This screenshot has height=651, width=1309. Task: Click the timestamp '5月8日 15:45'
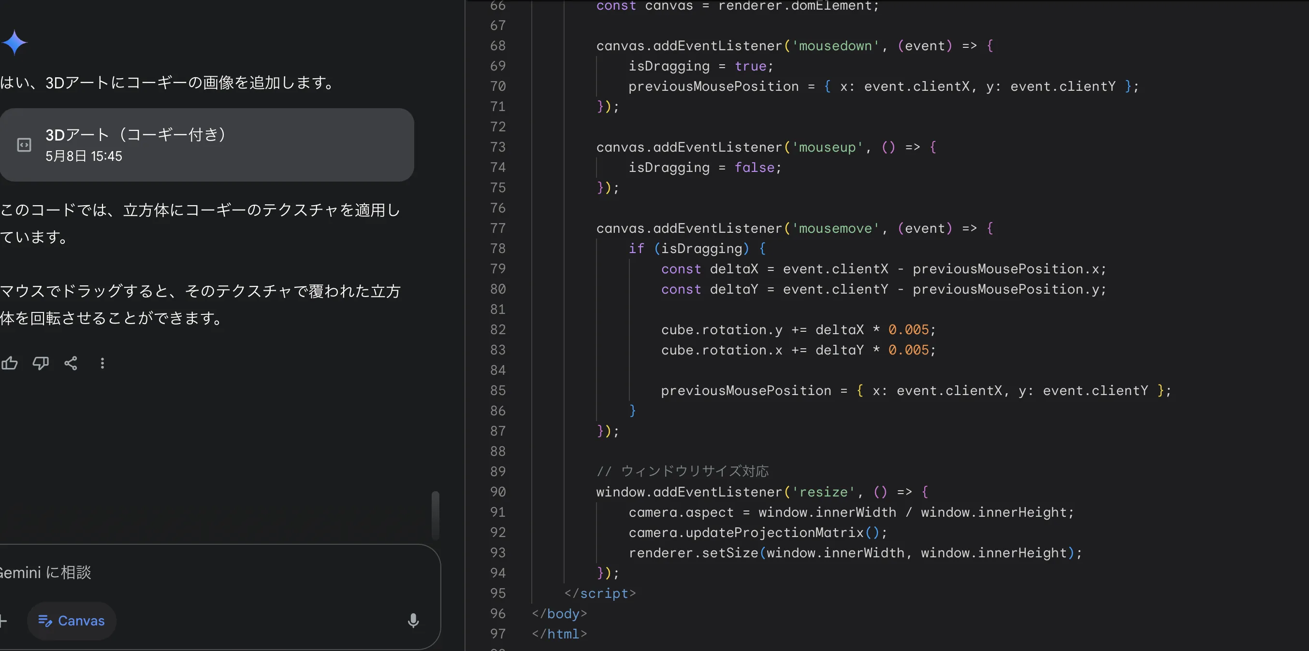coord(84,156)
